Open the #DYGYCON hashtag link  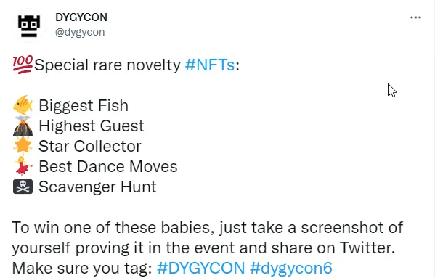point(201,268)
